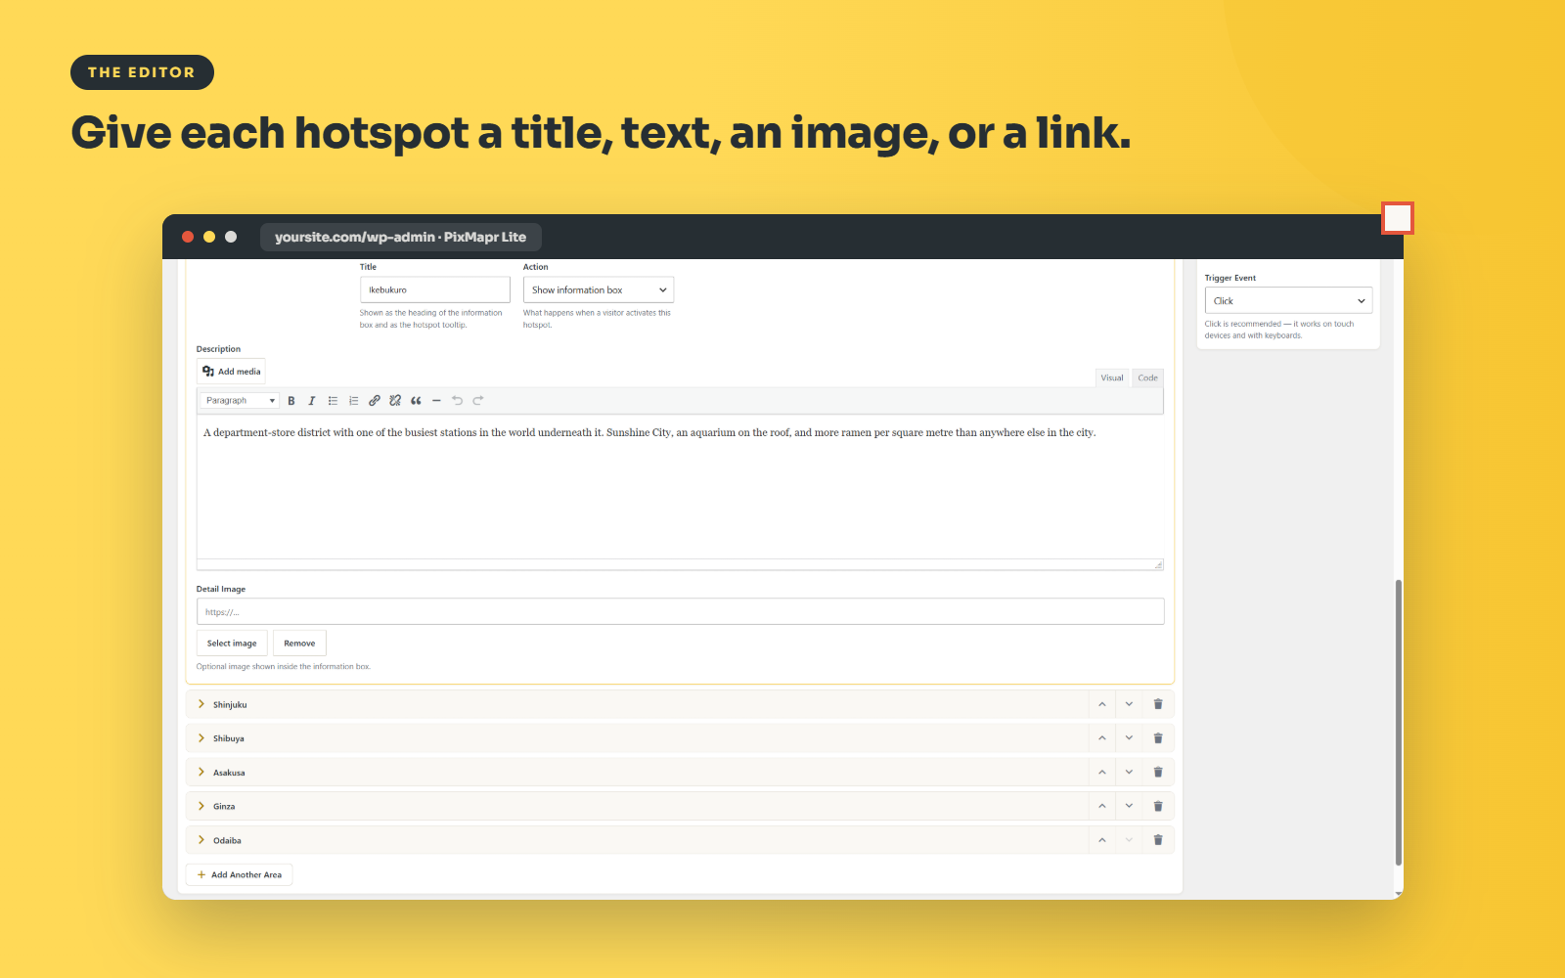
Task: Click the description editor resize handle
Action: click(x=1158, y=564)
